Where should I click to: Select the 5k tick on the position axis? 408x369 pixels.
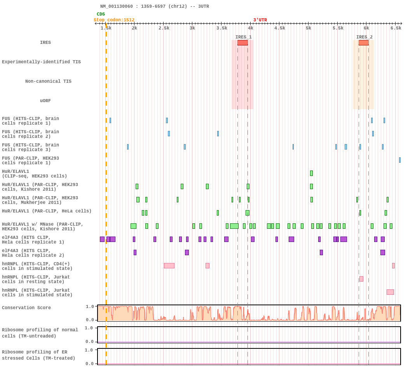coord(309,28)
